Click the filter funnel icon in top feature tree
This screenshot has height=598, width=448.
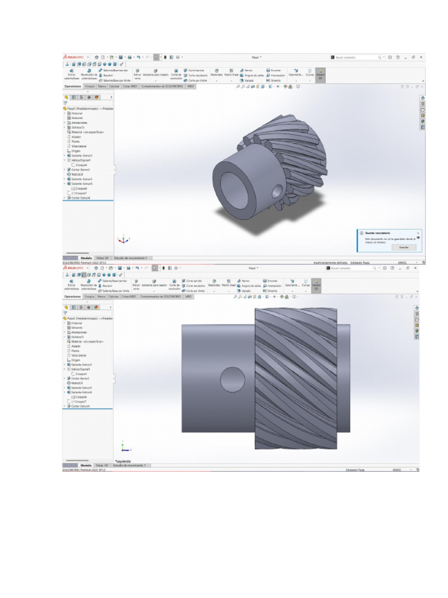coord(65,103)
